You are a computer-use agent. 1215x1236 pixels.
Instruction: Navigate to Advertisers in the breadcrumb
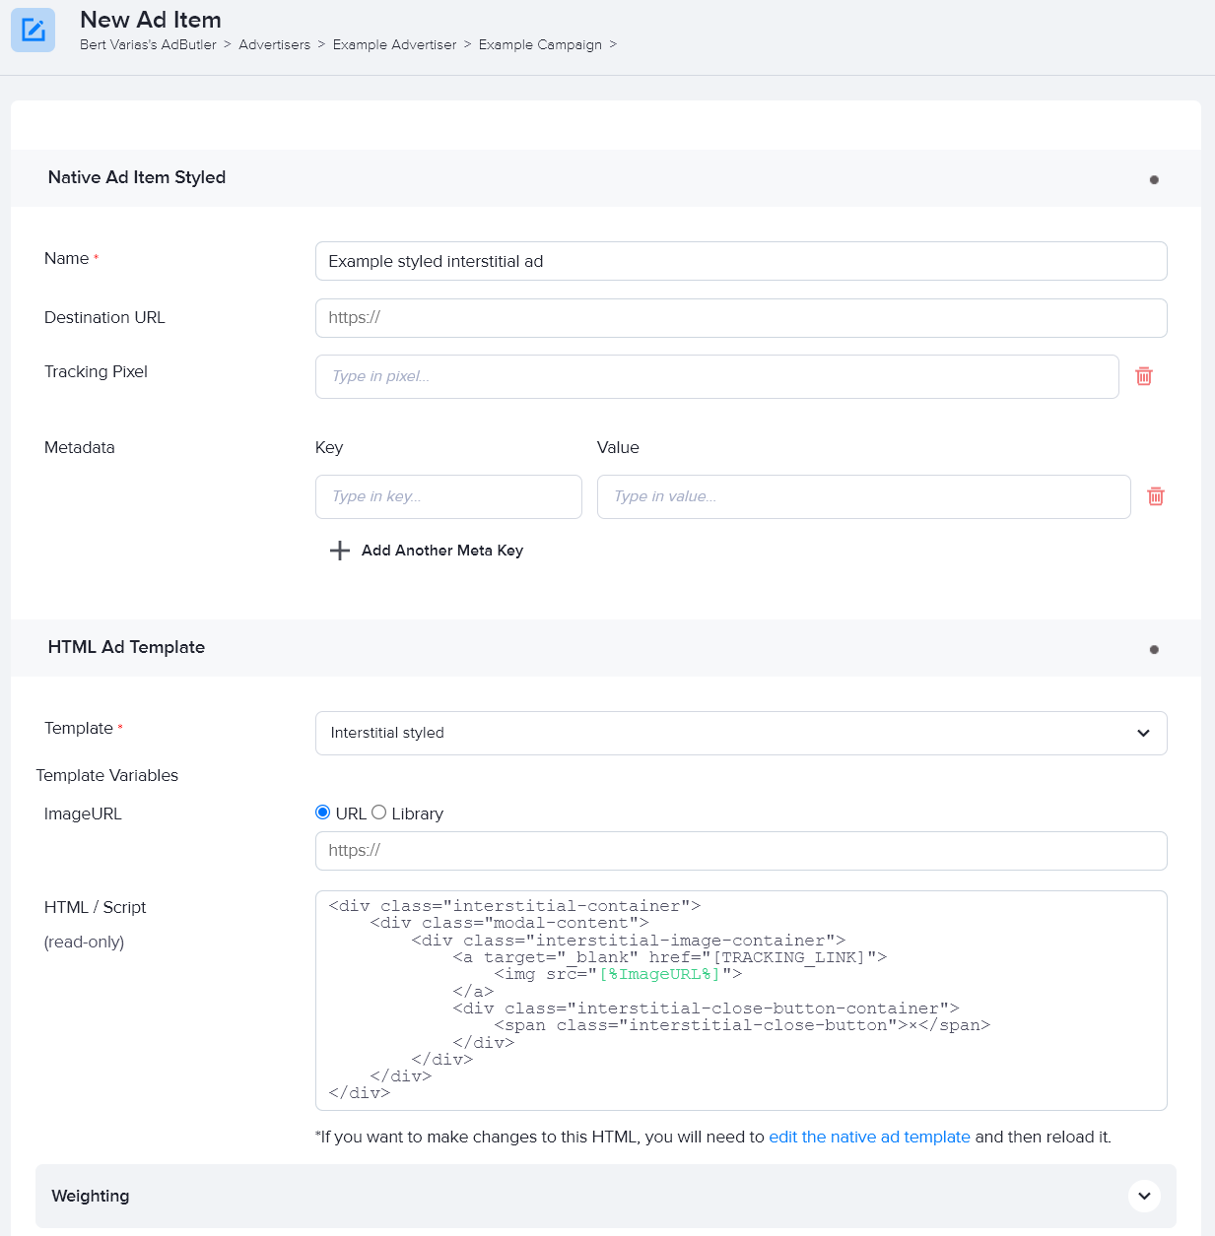(x=275, y=44)
